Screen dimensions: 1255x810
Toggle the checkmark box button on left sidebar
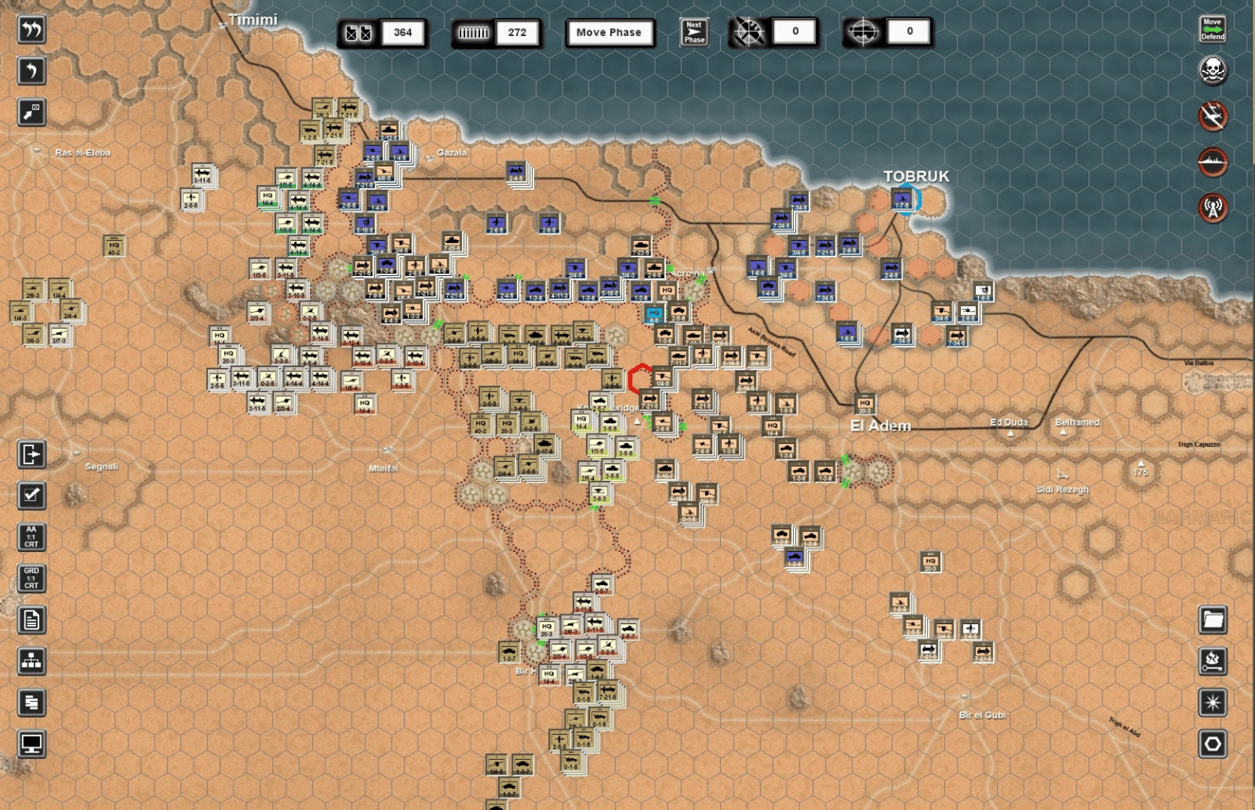point(32,496)
